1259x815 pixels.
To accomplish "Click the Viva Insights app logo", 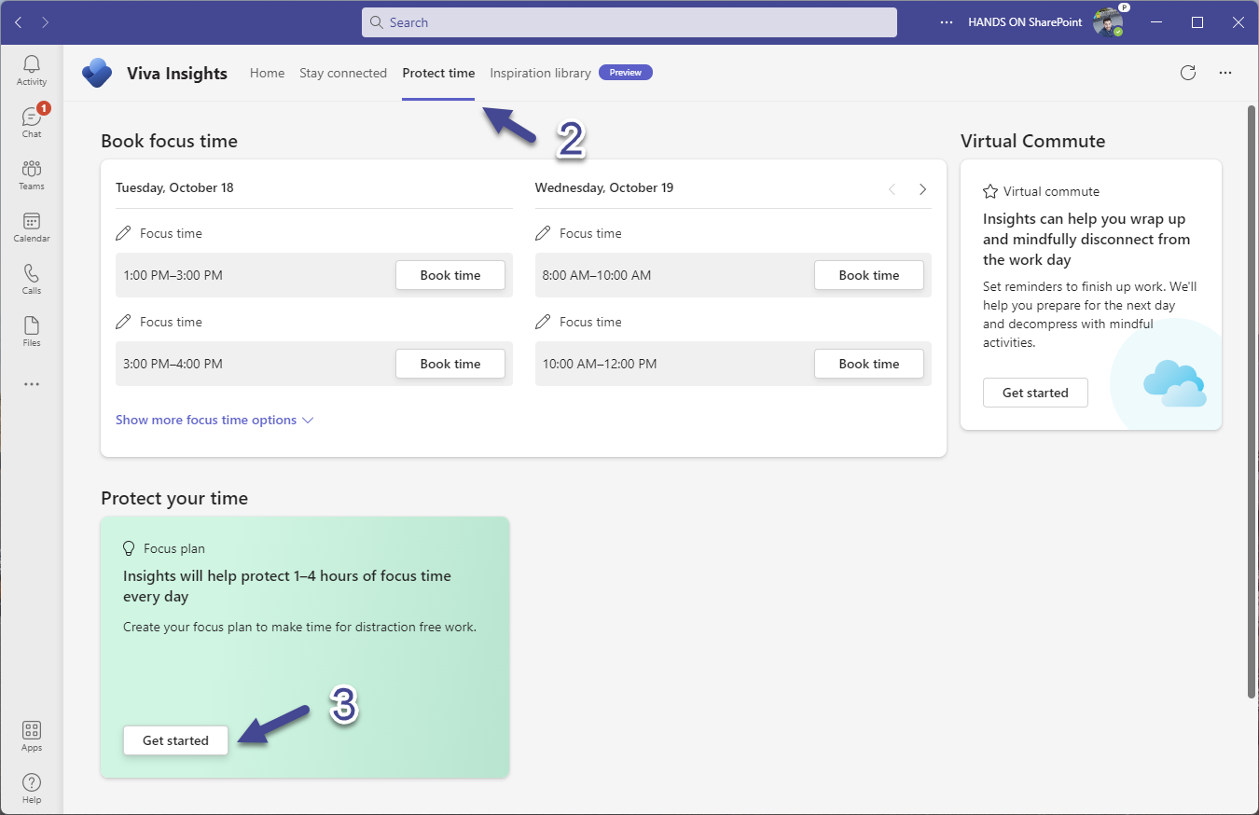I will (x=96, y=73).
